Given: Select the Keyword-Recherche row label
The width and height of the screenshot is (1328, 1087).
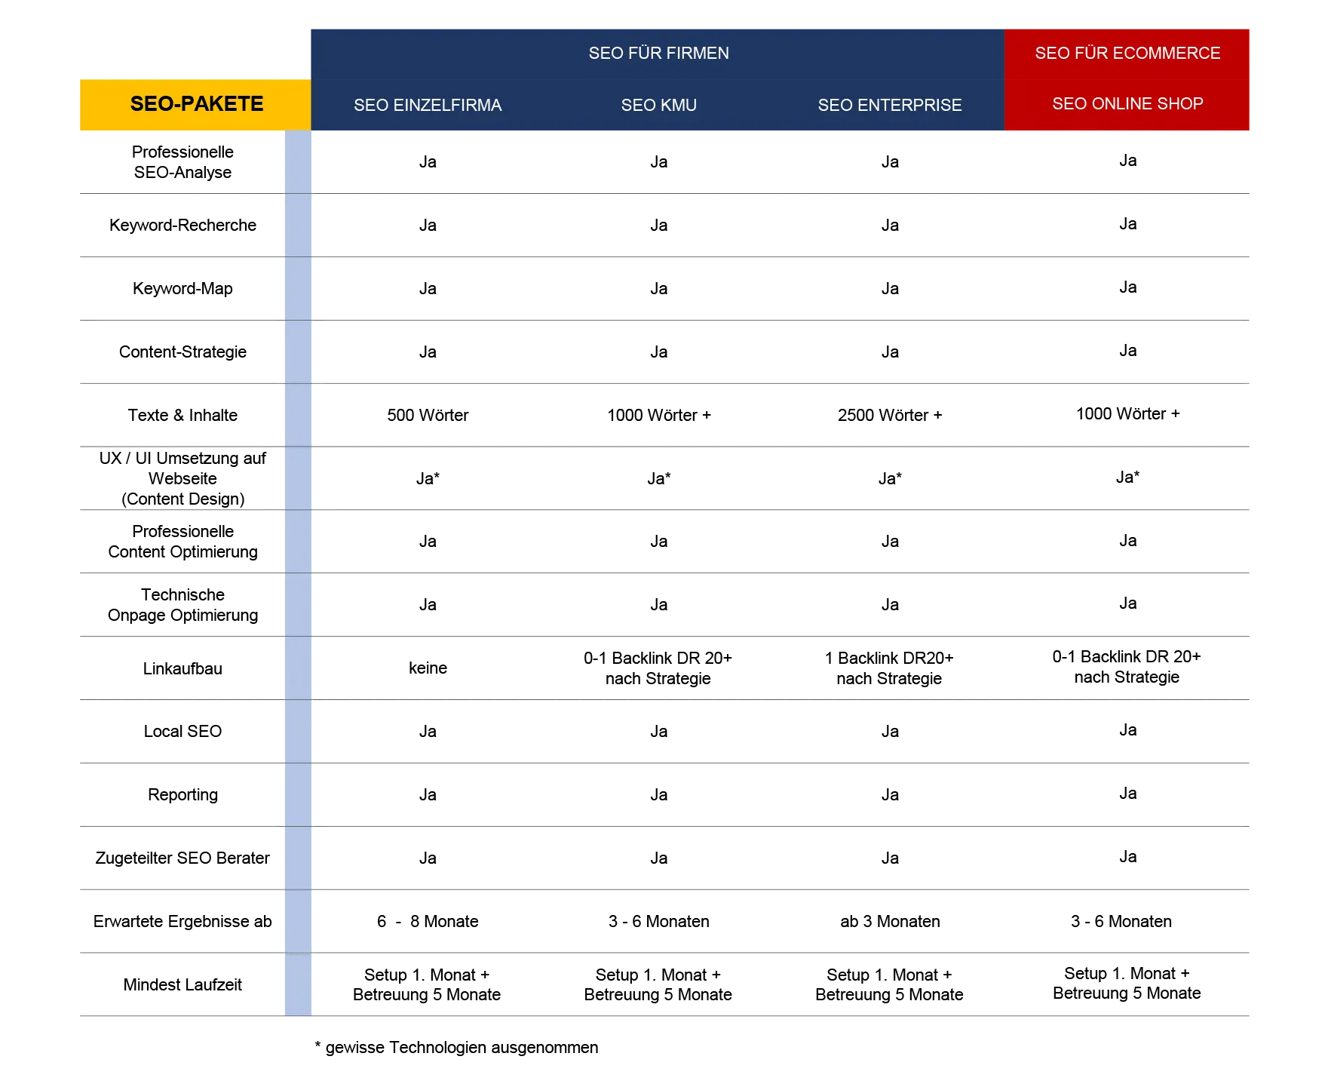Looking at the screenshot, I should pos(182,226).
